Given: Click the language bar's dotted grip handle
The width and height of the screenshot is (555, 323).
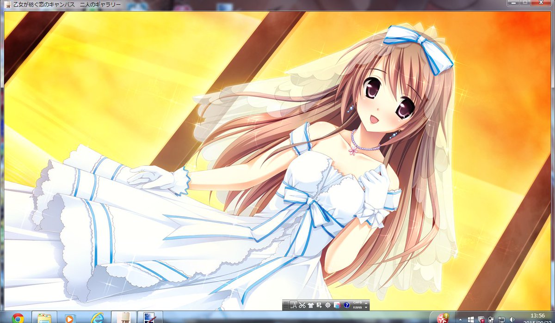Looking at the screenshot, I should click(286, 305).
